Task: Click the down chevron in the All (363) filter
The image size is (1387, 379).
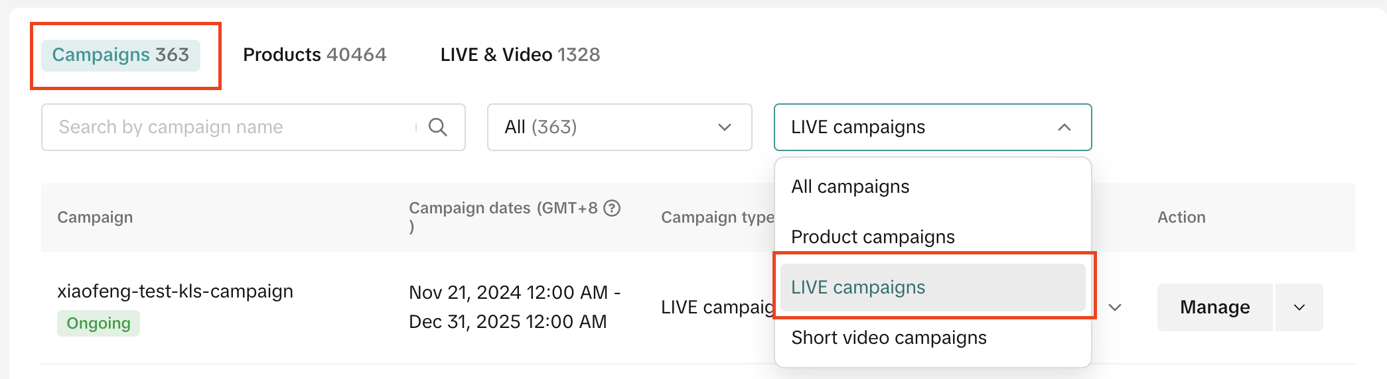Action: click(724, 127)
